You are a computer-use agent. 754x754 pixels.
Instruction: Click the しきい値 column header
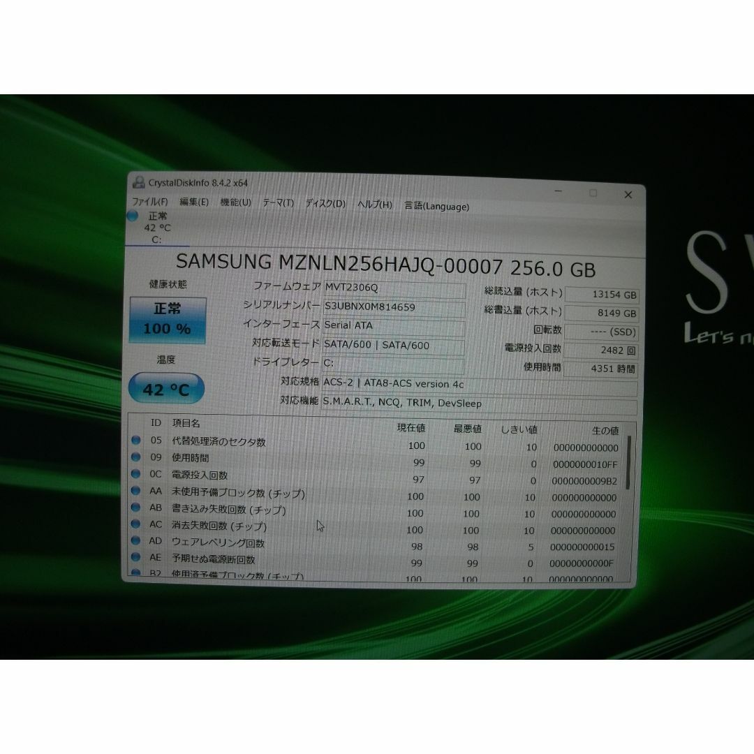point(519,430)
